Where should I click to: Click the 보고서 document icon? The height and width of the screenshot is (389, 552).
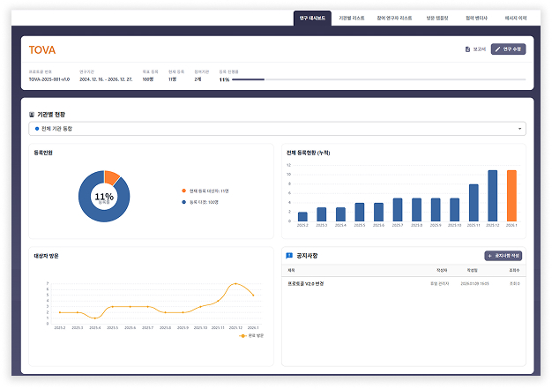coord(467,49)
